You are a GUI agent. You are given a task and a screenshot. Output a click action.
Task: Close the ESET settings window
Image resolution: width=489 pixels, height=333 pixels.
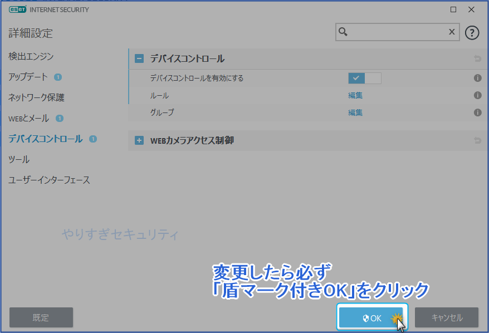pyautogui.click(x=472, y=9)
